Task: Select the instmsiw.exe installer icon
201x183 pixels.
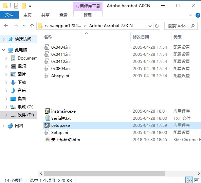Action: (47, 111)
